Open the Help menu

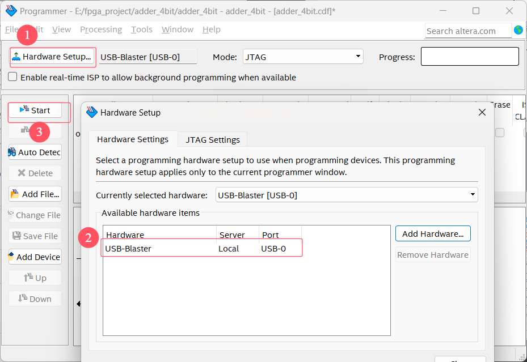click(212, 29)
